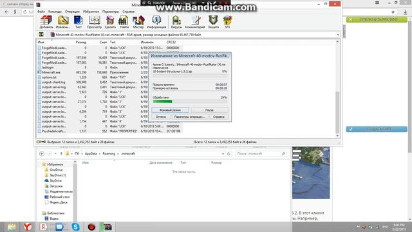
Task: Open Yandex Browser red Y taskbar icon
Action: point(27,227)
